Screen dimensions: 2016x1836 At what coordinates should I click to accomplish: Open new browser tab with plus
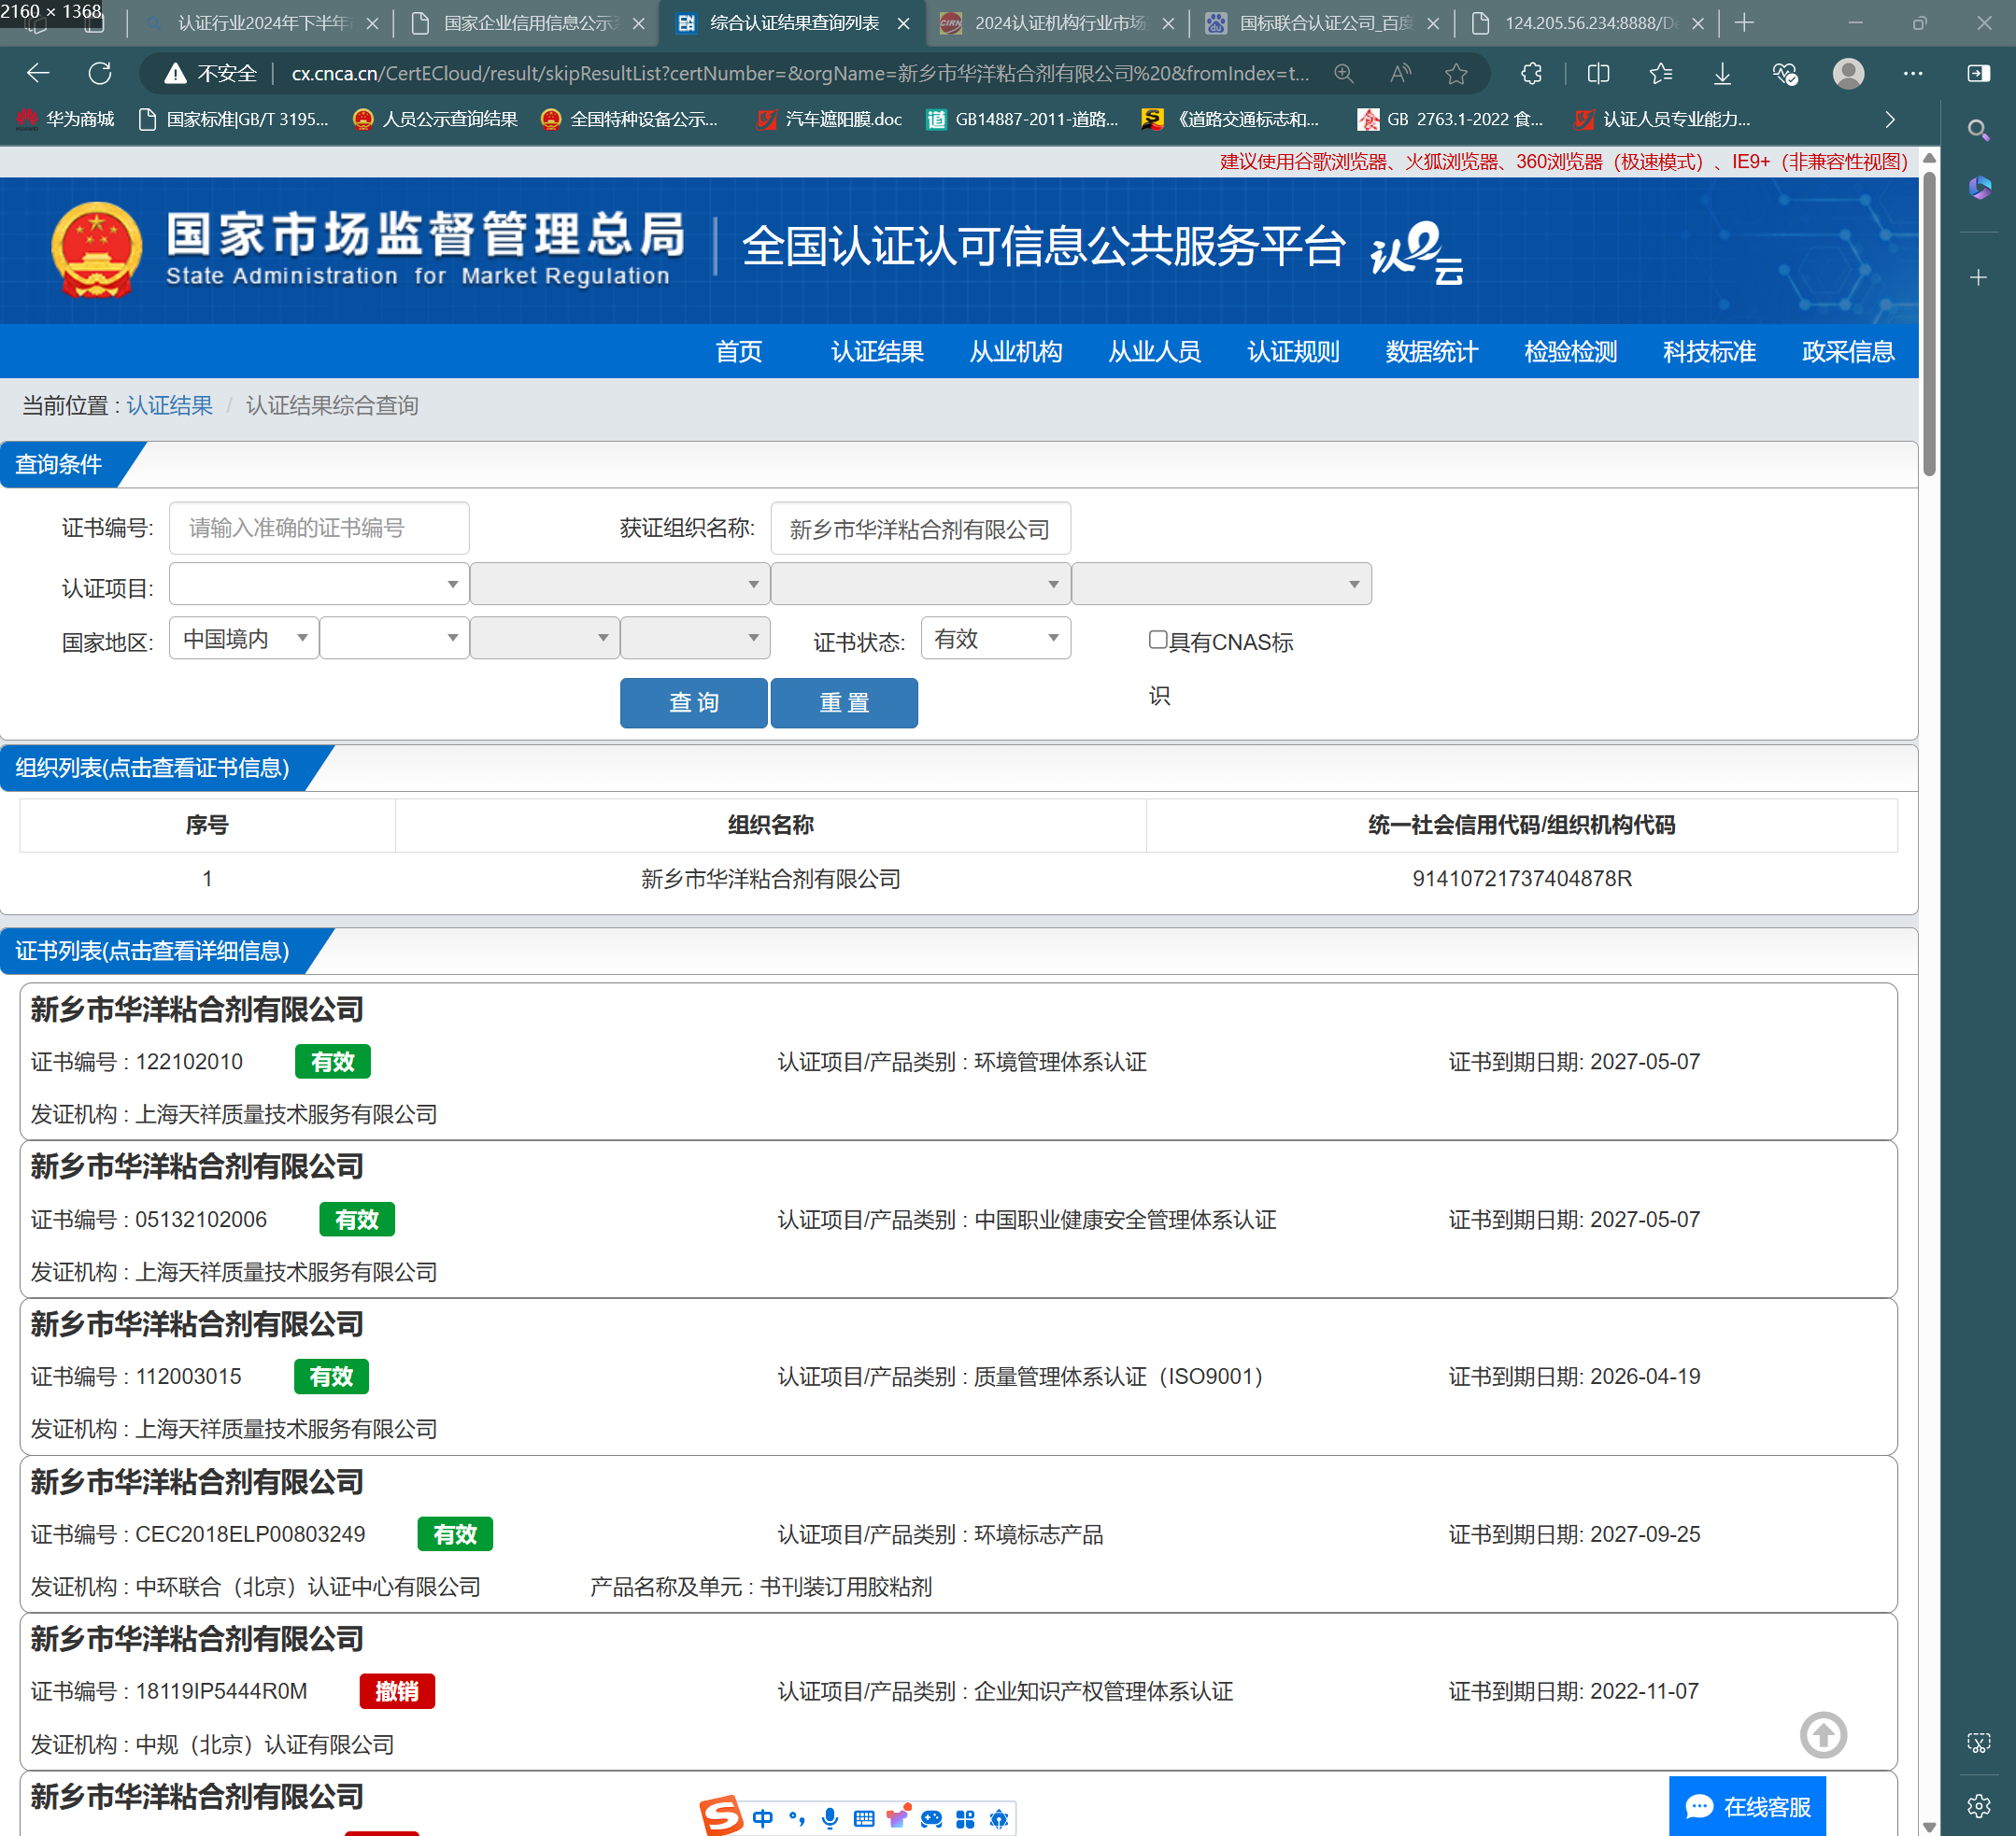point(1745,23)
